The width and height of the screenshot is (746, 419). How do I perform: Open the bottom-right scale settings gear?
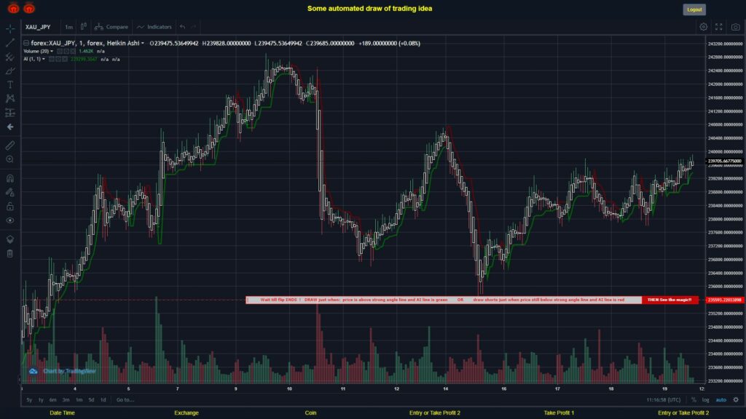(x=736, y=400)
